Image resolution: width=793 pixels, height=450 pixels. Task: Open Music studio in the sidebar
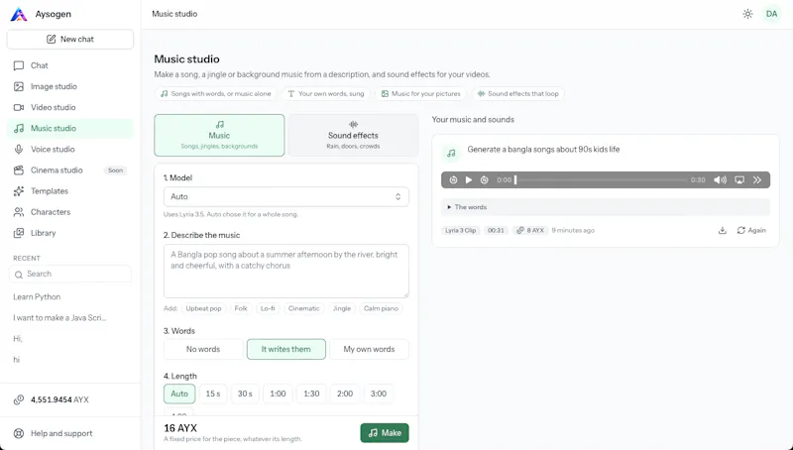click(69, 129)
